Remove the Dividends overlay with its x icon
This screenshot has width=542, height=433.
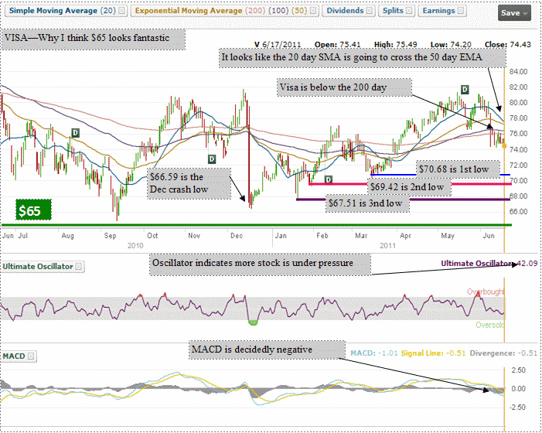369,11
